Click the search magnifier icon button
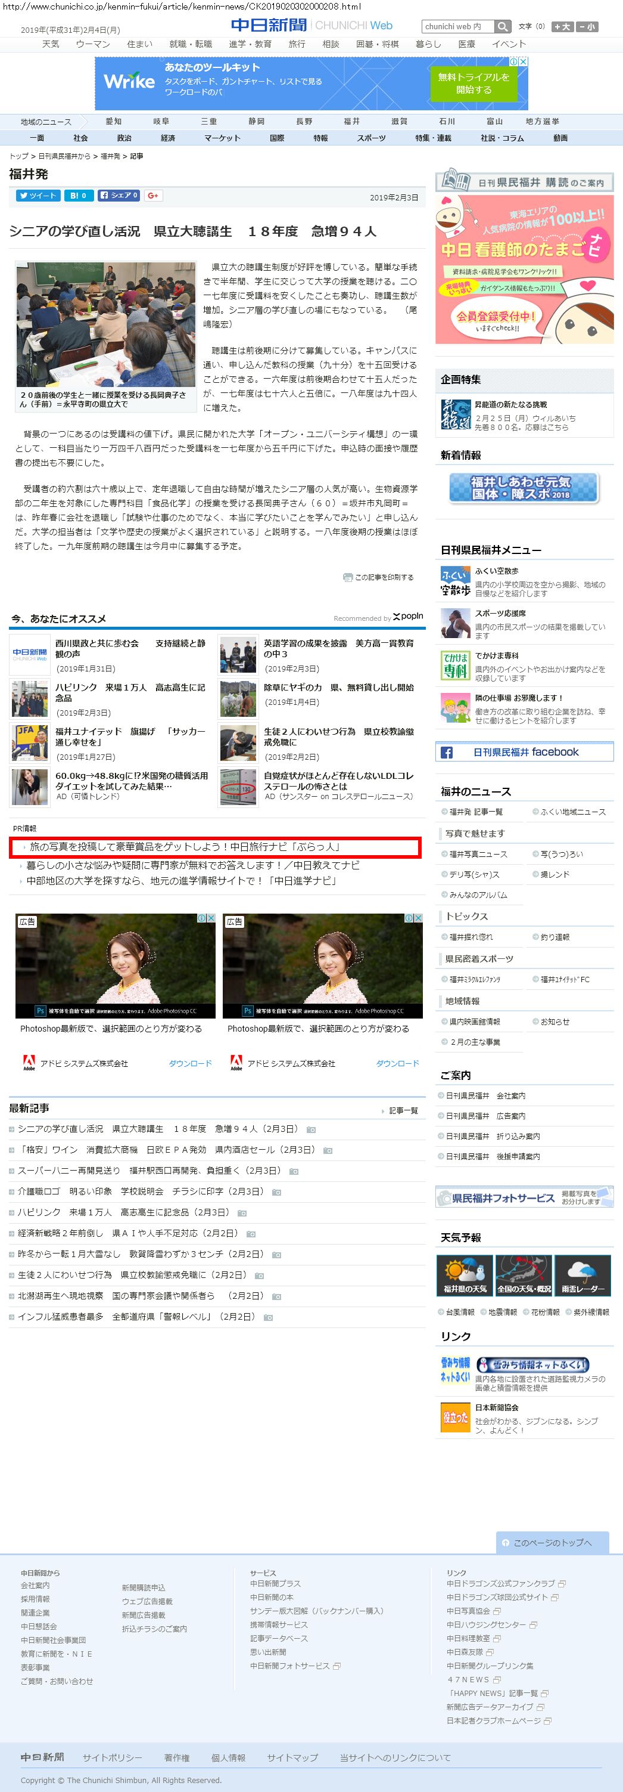 tap(503, 26)
